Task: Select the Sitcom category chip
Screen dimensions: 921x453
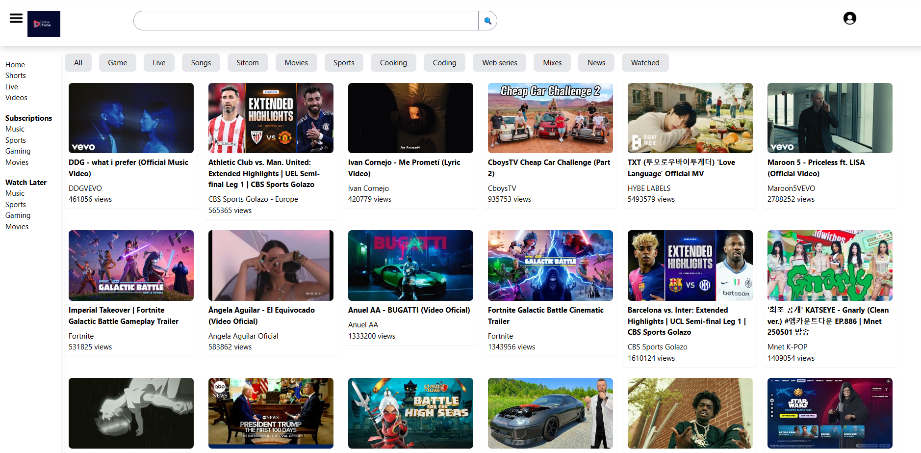Action: [x=248, y=63]
